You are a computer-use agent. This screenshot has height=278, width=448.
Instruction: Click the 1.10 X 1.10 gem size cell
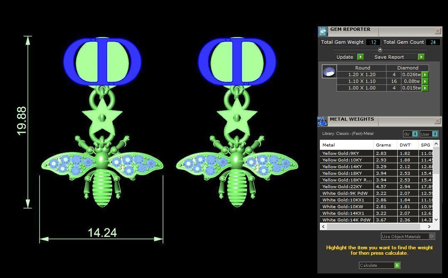tap(361, 81)
